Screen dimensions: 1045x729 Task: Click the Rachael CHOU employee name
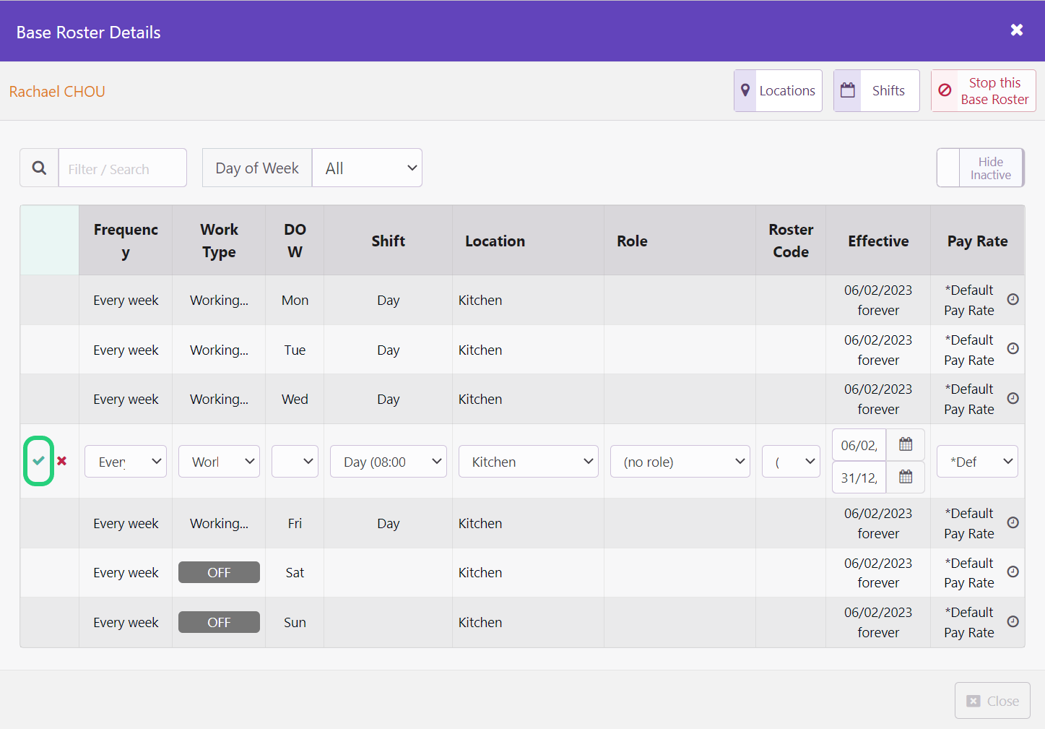pos(57,91)
